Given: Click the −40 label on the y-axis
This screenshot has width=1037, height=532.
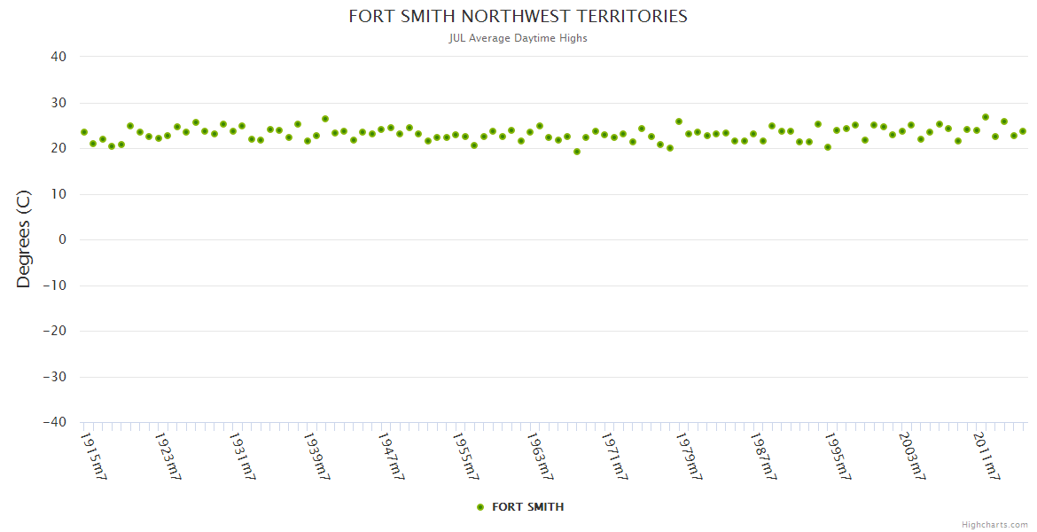Looking at the screenshot, I should (x=55, y=423).
